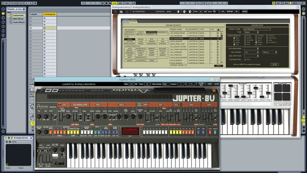The image size is (307, 173).
Task: Click the PRESET NAME field in Sound Edit
Action: pos(257,29)
